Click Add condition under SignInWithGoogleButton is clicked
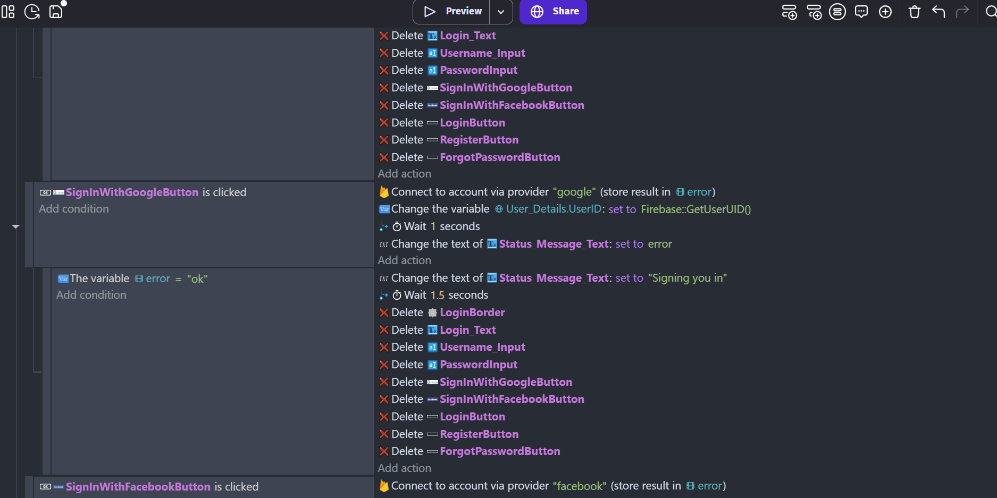The width and height of the screenshot is (997, 498). [x=74, y=209]
